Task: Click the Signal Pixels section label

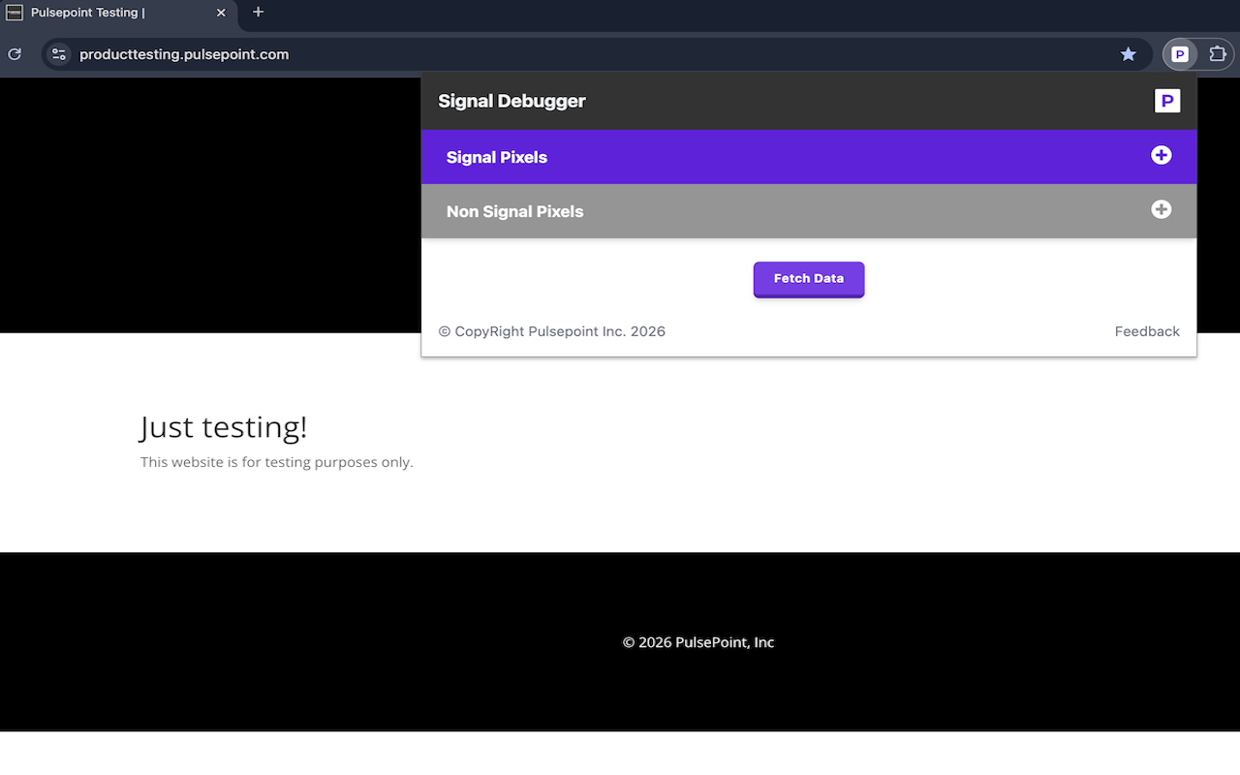Action: pyautogui.click(x=497, y=157)
